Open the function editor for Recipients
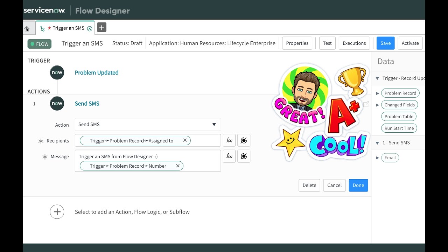Viewport: 448px width, 252px height. click(229, 140)
